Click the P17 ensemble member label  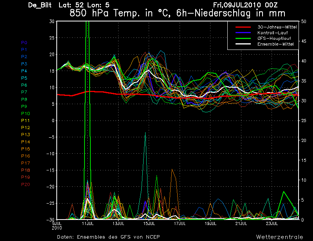click(x=25, y=163)
